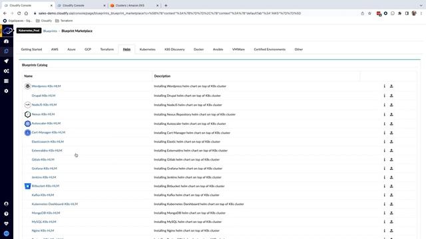Open a new browser tab
The image size is (426, 239).
click(x=166, y=5)
